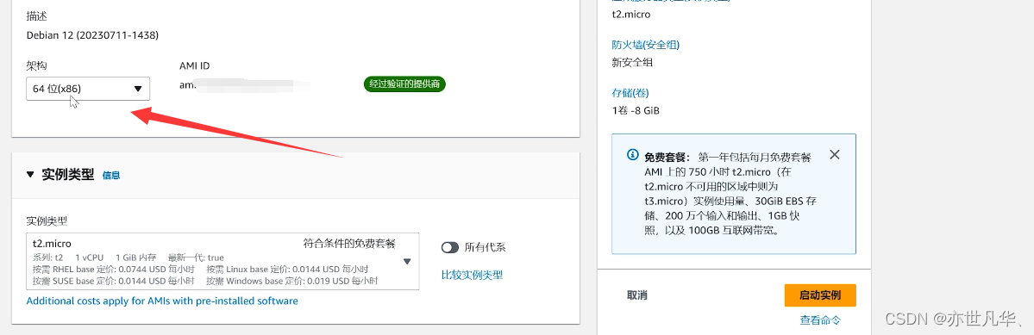Select the Debian 12 (20230711-1438) description text
Viewport: 1034px width, 335px height.
click(92, 35)
